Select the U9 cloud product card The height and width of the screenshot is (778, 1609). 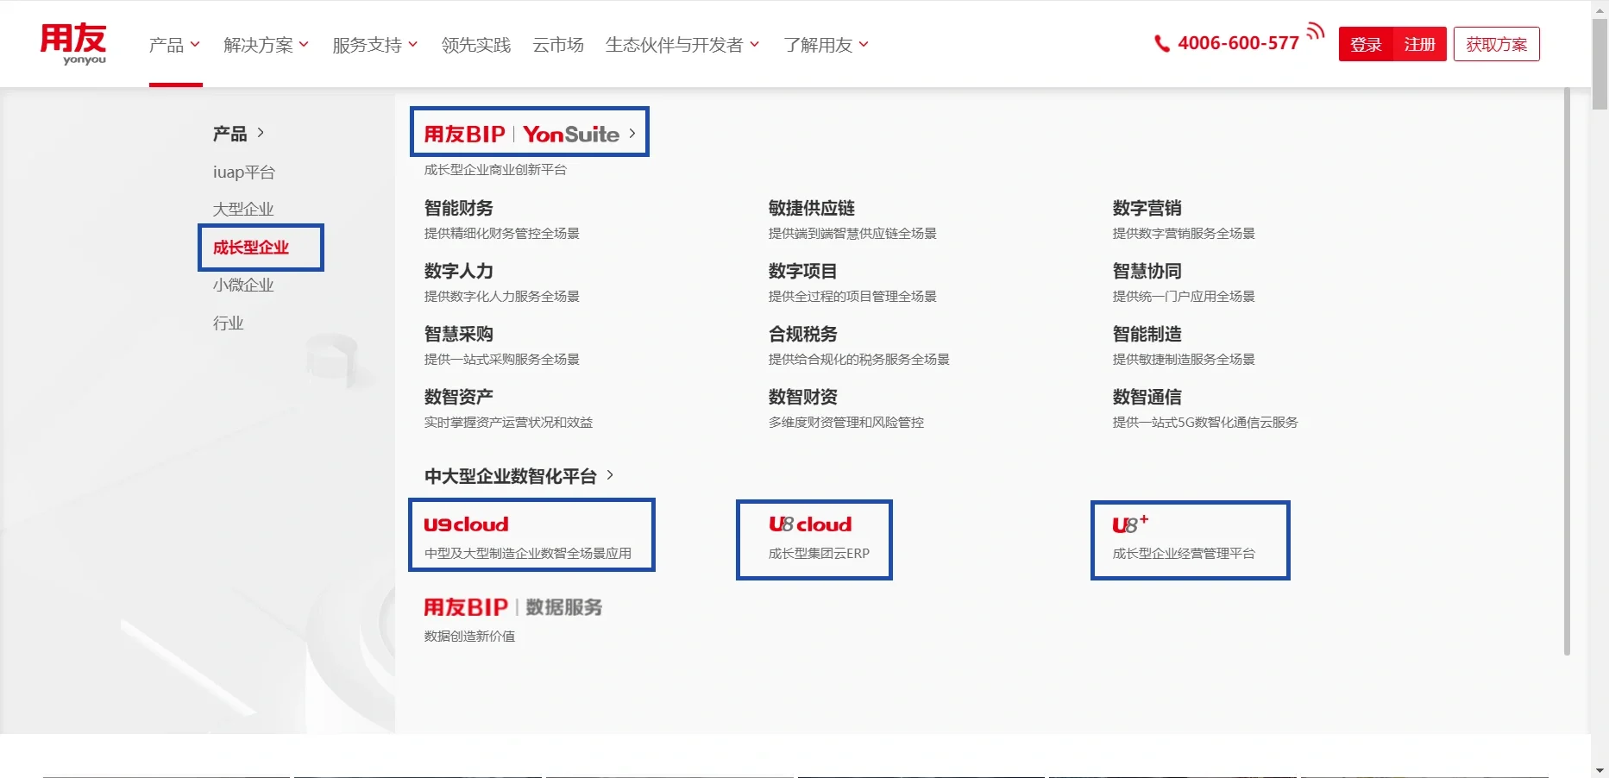pyautogui.click(x=531, y=535)
